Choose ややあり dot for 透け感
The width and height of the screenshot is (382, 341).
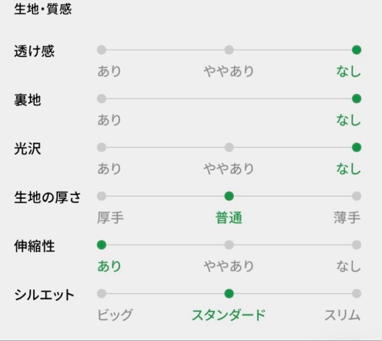[229, 50]
